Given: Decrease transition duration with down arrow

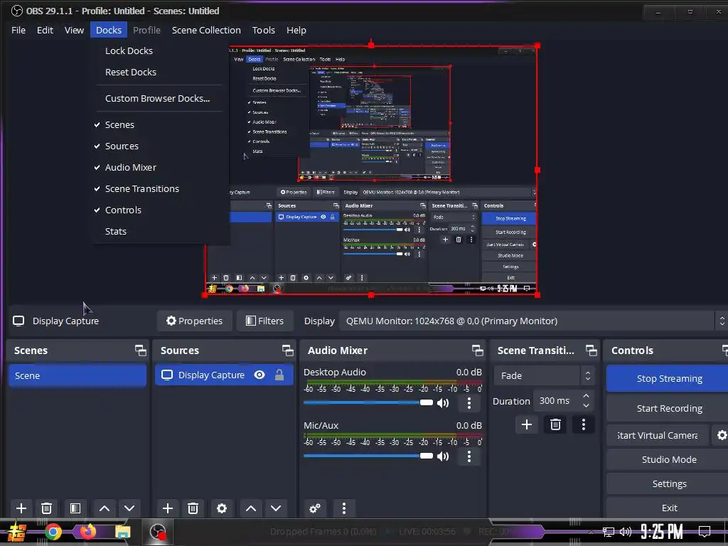Looking at the screenshot, I should [586, 406].
